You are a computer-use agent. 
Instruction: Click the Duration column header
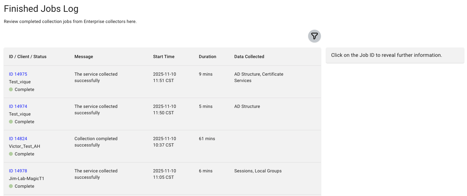point(207,57)
